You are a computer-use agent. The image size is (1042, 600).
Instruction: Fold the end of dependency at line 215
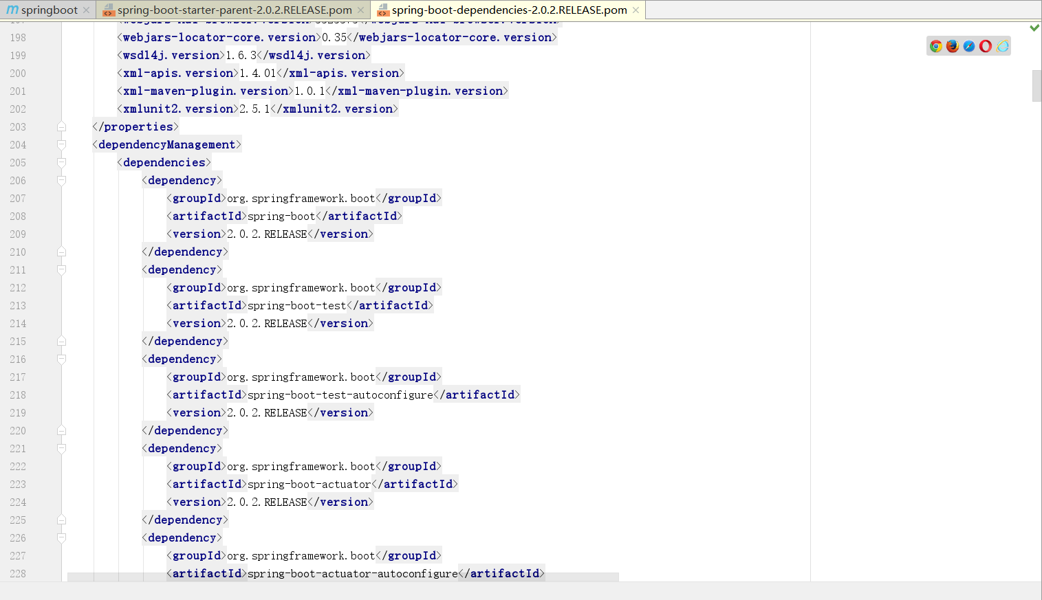[61, 341]
